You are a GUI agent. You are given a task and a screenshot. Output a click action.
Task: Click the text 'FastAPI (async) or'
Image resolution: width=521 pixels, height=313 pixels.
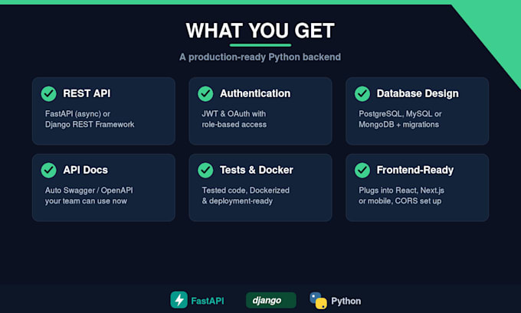(77, 114)
